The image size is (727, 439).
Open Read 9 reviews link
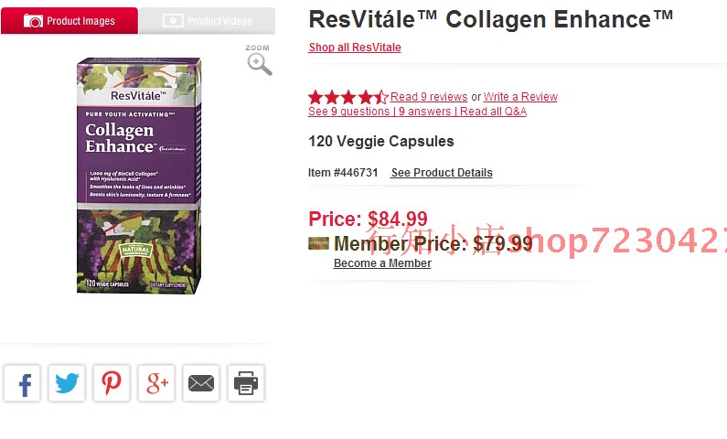coord(429,97)
